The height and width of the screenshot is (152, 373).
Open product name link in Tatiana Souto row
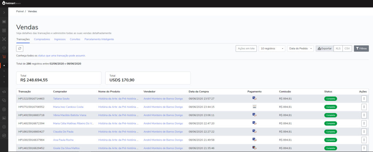coord(118,99)
